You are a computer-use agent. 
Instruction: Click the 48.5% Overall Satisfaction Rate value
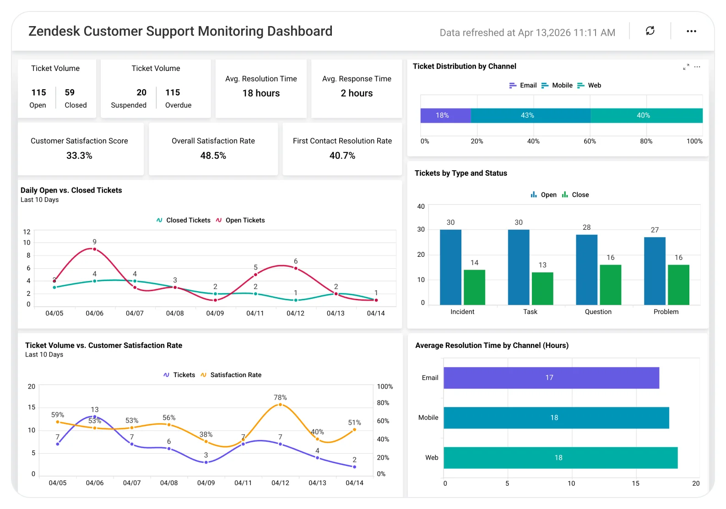213,156
